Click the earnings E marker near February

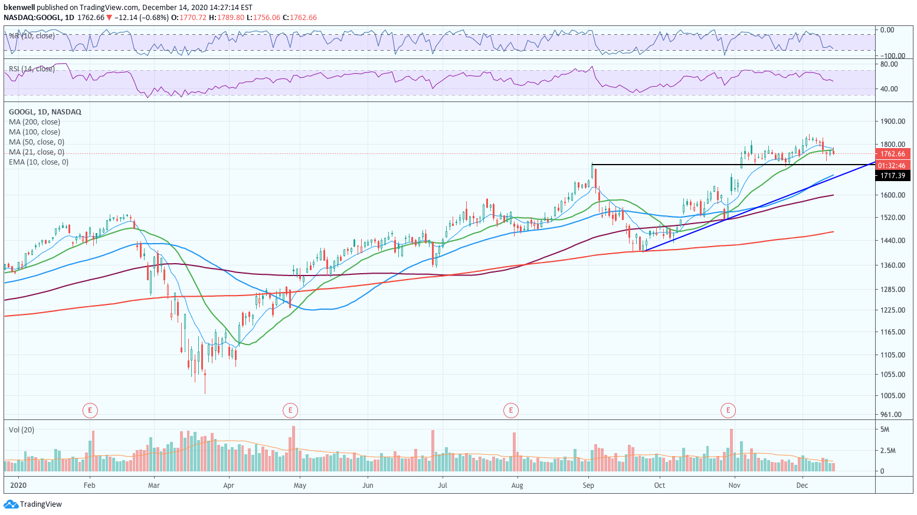(x=90, y=410)
